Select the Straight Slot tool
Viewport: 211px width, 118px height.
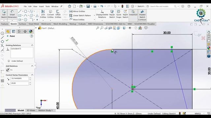[x=20, y=20]
